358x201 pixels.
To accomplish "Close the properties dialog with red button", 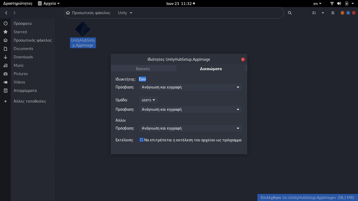I will pyautogui.click(x=243, y=59).
